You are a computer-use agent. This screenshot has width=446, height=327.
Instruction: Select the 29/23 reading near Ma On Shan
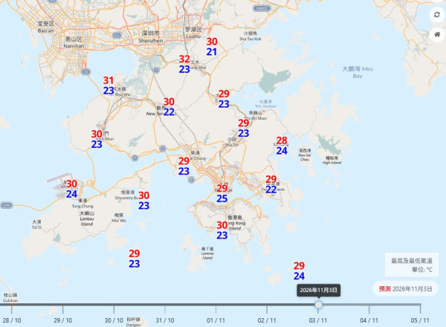pyautogui.click(x=244, y=128)
